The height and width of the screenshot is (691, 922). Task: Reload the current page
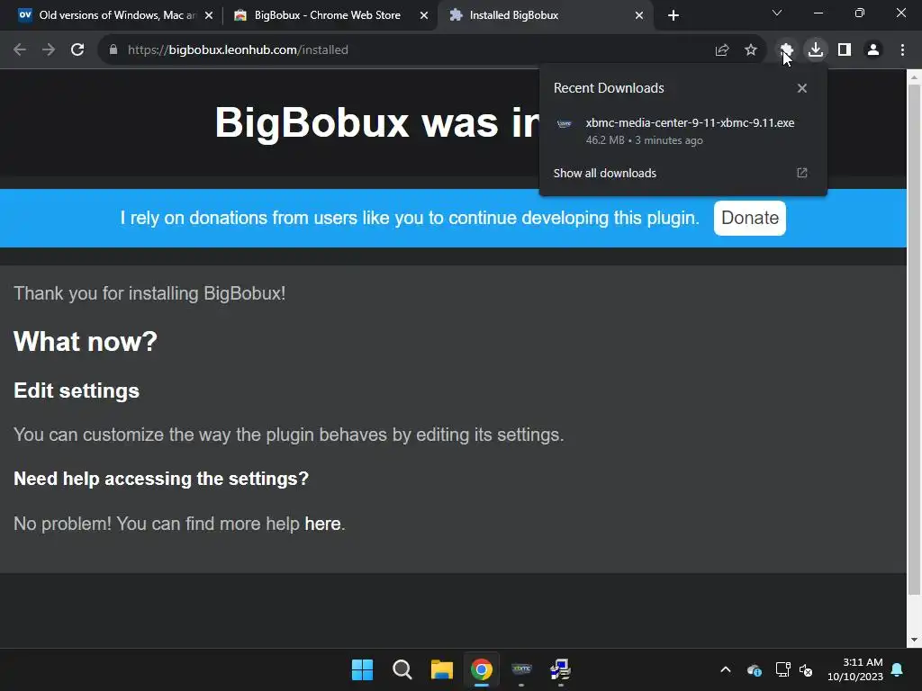point(77,50)
